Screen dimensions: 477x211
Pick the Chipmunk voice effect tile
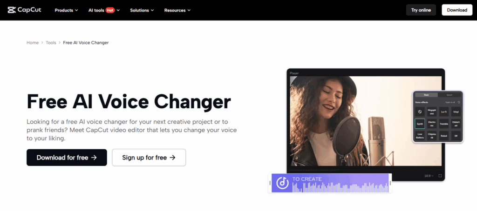tap(432, 136)
